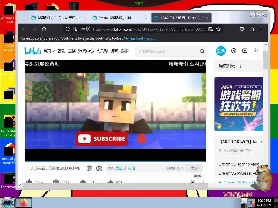Go forward with the browser forward arrow

pos(34,29)
